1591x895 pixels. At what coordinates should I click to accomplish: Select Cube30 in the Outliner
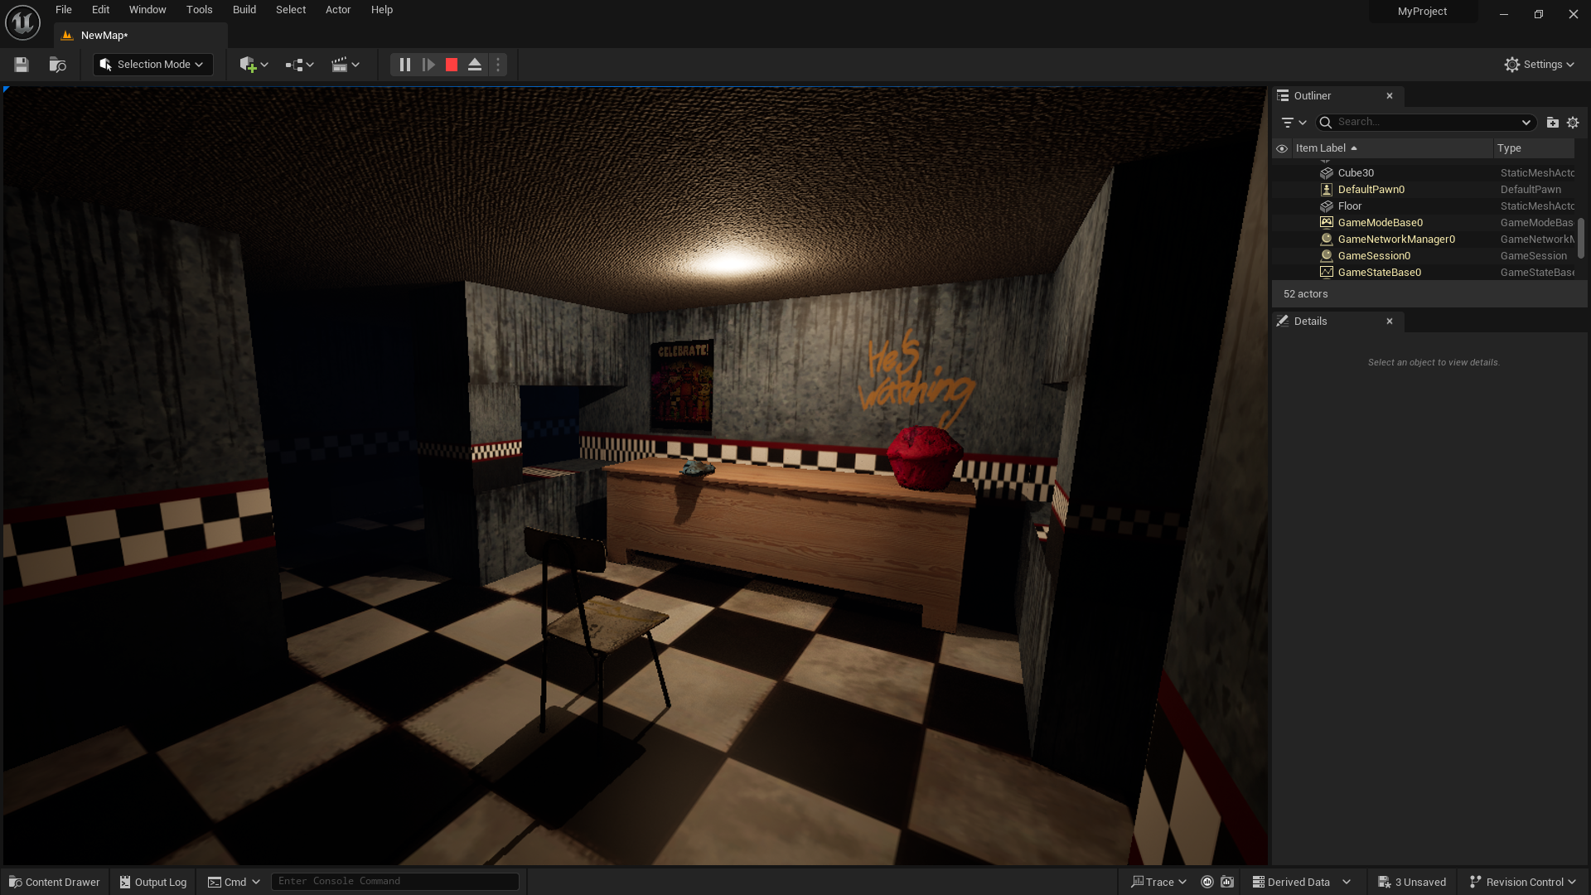point(1424,173)
